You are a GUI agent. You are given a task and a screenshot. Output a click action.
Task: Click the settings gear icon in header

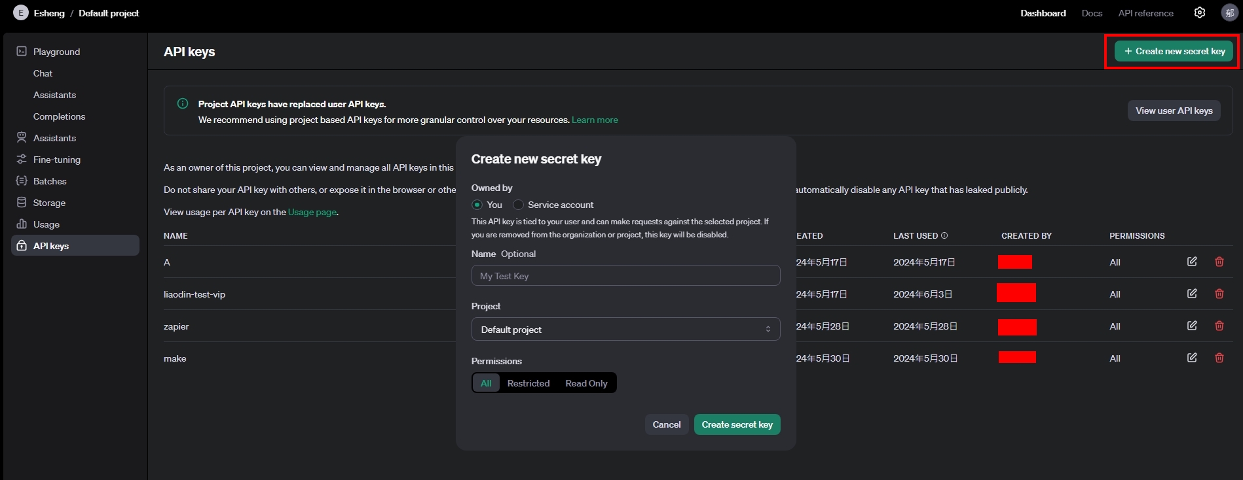coord(1199,13)
